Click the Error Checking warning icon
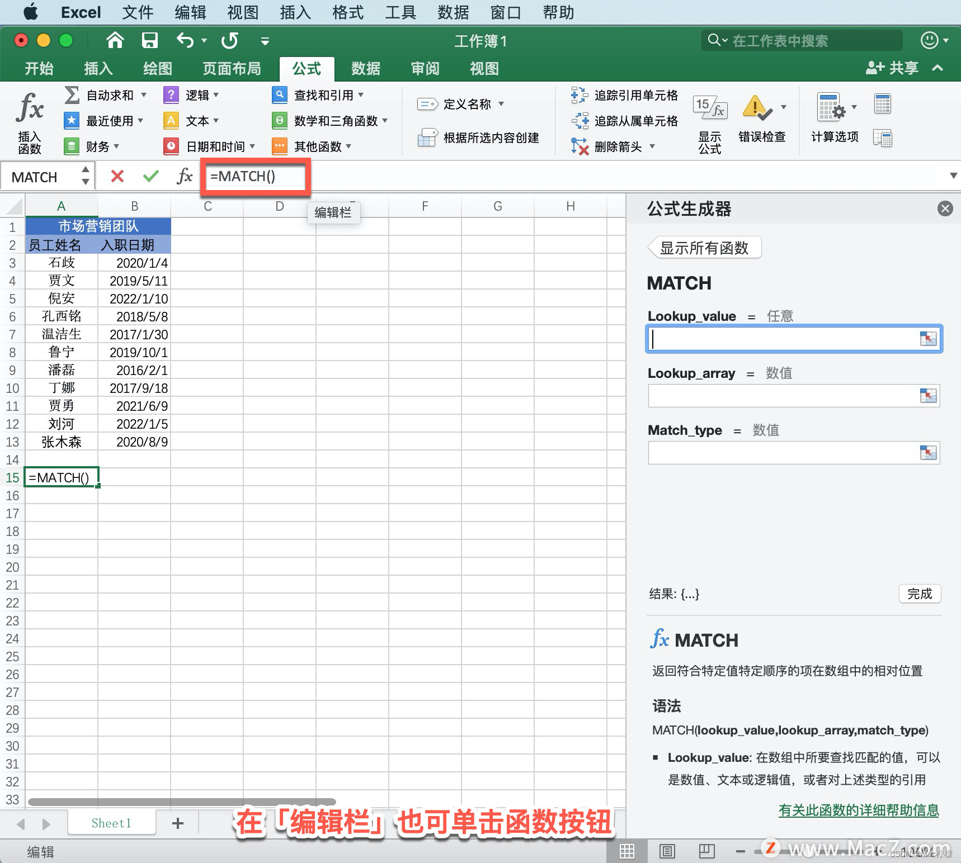Screen dimensions: 961x863 coord(757,107)
